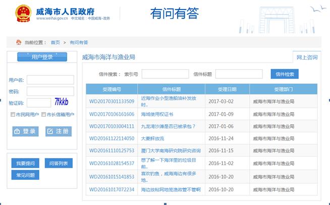Open the 我要提问 button
The height and width of the screenshot is (205, 330).
[25, 164]
